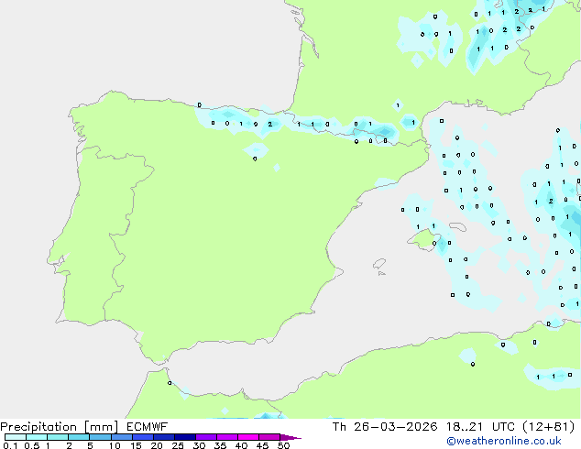Click the legend label "25"
Screen dimensions: 581x449
click(x=178, y=445)
